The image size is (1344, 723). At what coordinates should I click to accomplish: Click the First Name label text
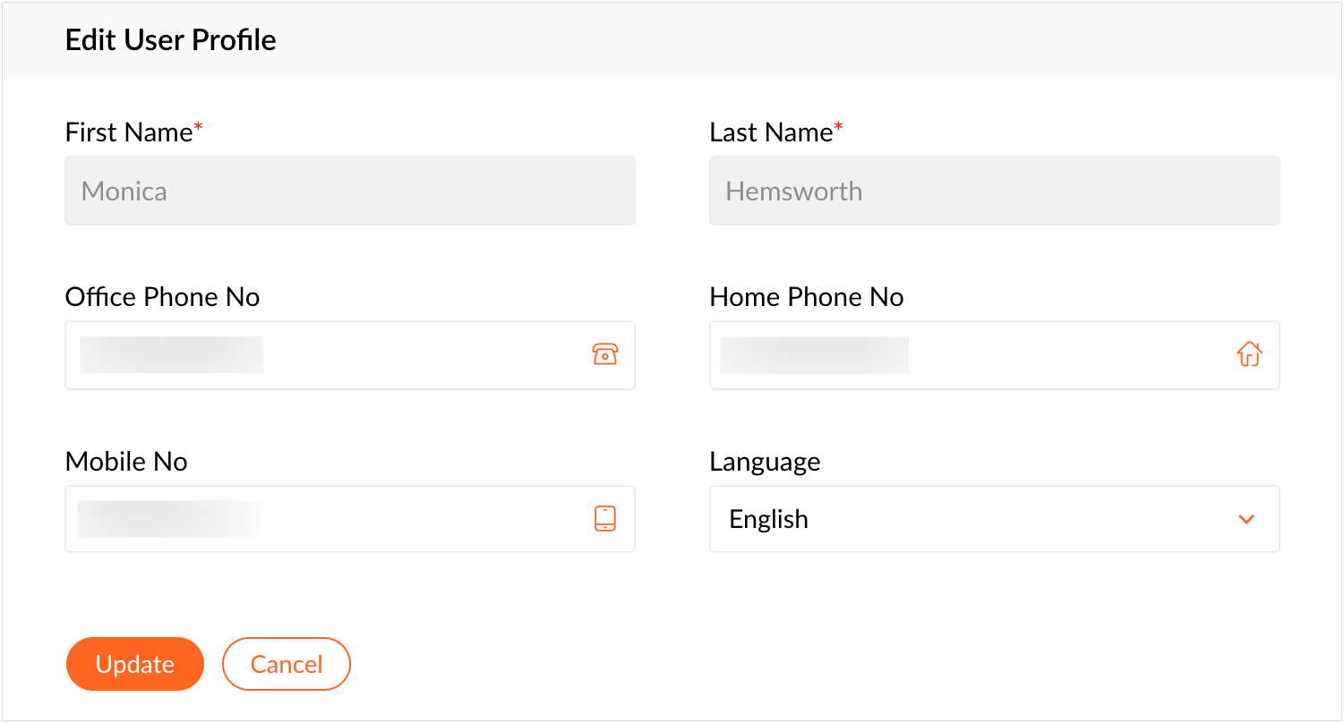[129, 132]
